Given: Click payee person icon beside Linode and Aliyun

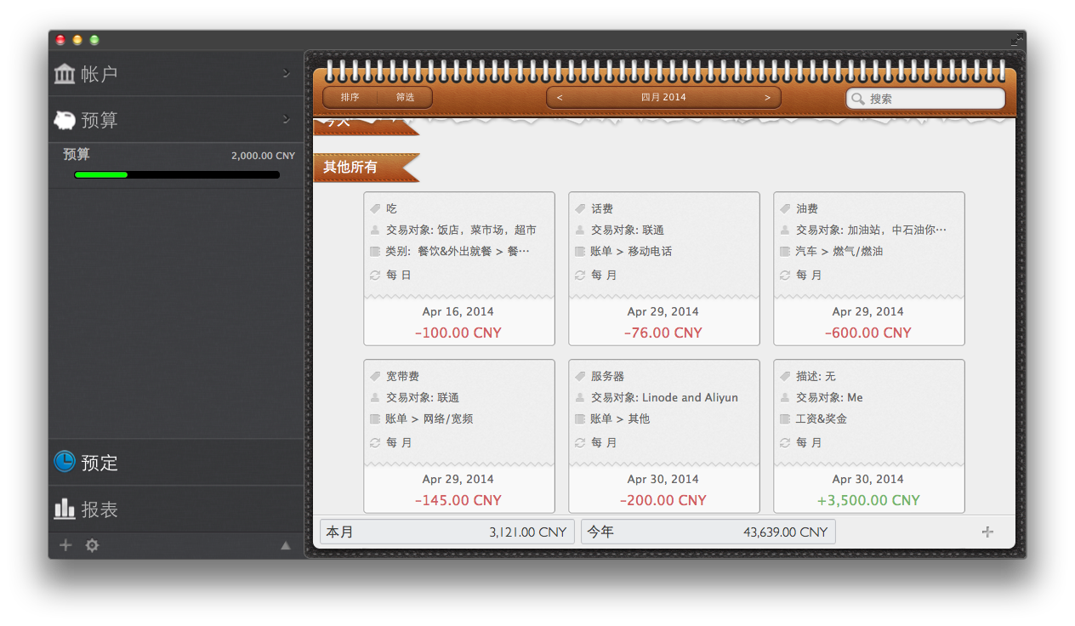Looking at the screenshot, I should pyautogui.click(x=580, y=397).
